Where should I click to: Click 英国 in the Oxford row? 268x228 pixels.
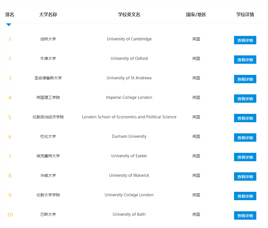196,59
